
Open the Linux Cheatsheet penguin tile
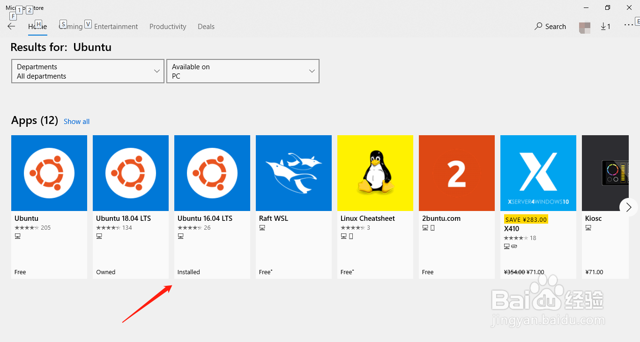click(x=375, y=173)
